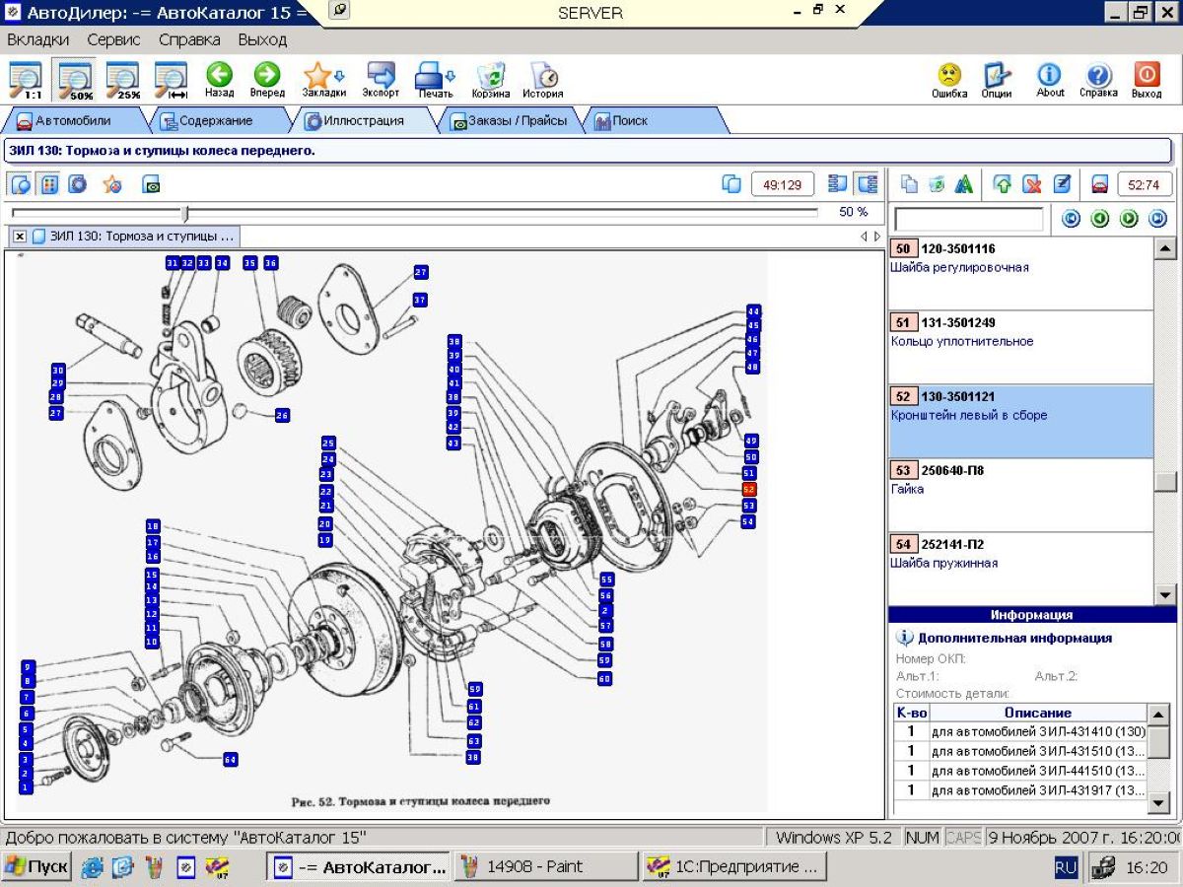Toggle the left list layout icon
The width and height of the screenshot is (1183, 887).
pyautogui.click(x=838, y=184)
